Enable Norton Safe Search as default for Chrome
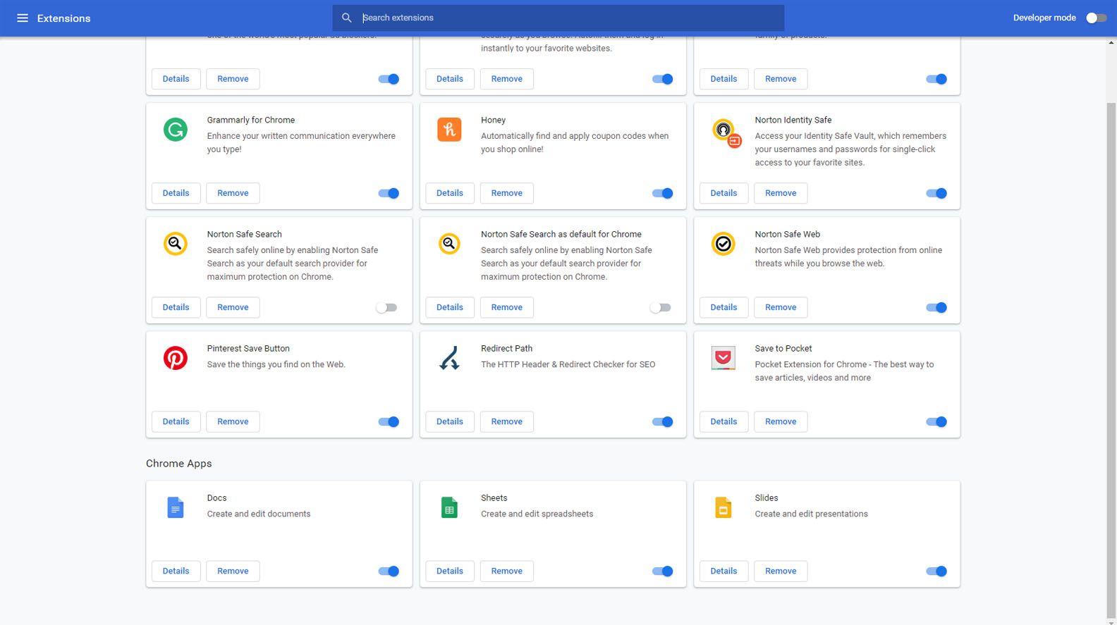The width and height of the screenshot is (1117, 625). click(x=660, y=307)
